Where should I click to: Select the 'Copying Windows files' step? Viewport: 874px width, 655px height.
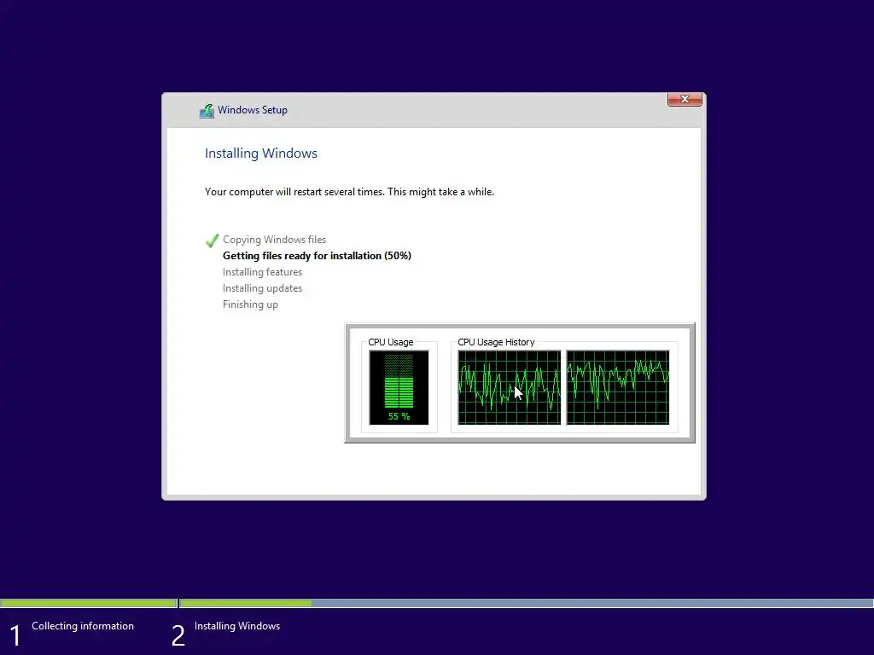274,240
